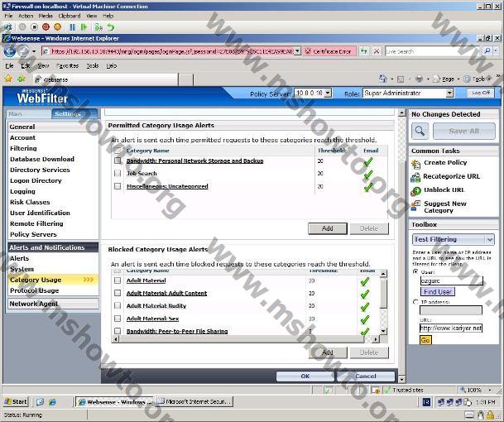
Task: Open the browser Tools toolbar dropdown
Action: pyautogui.click(x=490, y=79)
